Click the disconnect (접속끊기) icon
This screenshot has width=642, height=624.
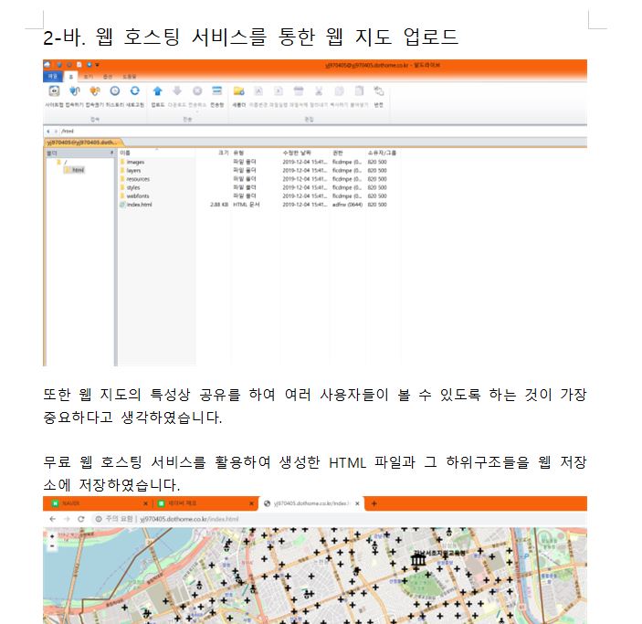pos(95,91)
